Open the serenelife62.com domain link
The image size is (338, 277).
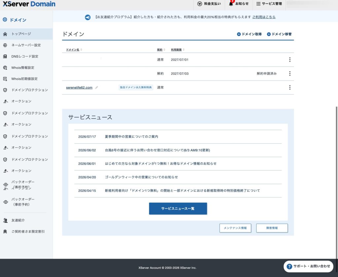coord(79,87)
